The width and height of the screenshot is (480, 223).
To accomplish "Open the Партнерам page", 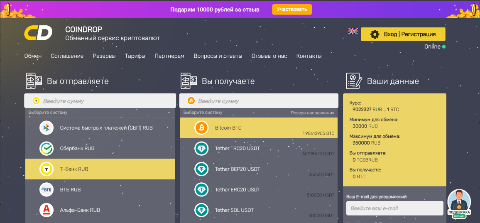I will coord(169,56).
